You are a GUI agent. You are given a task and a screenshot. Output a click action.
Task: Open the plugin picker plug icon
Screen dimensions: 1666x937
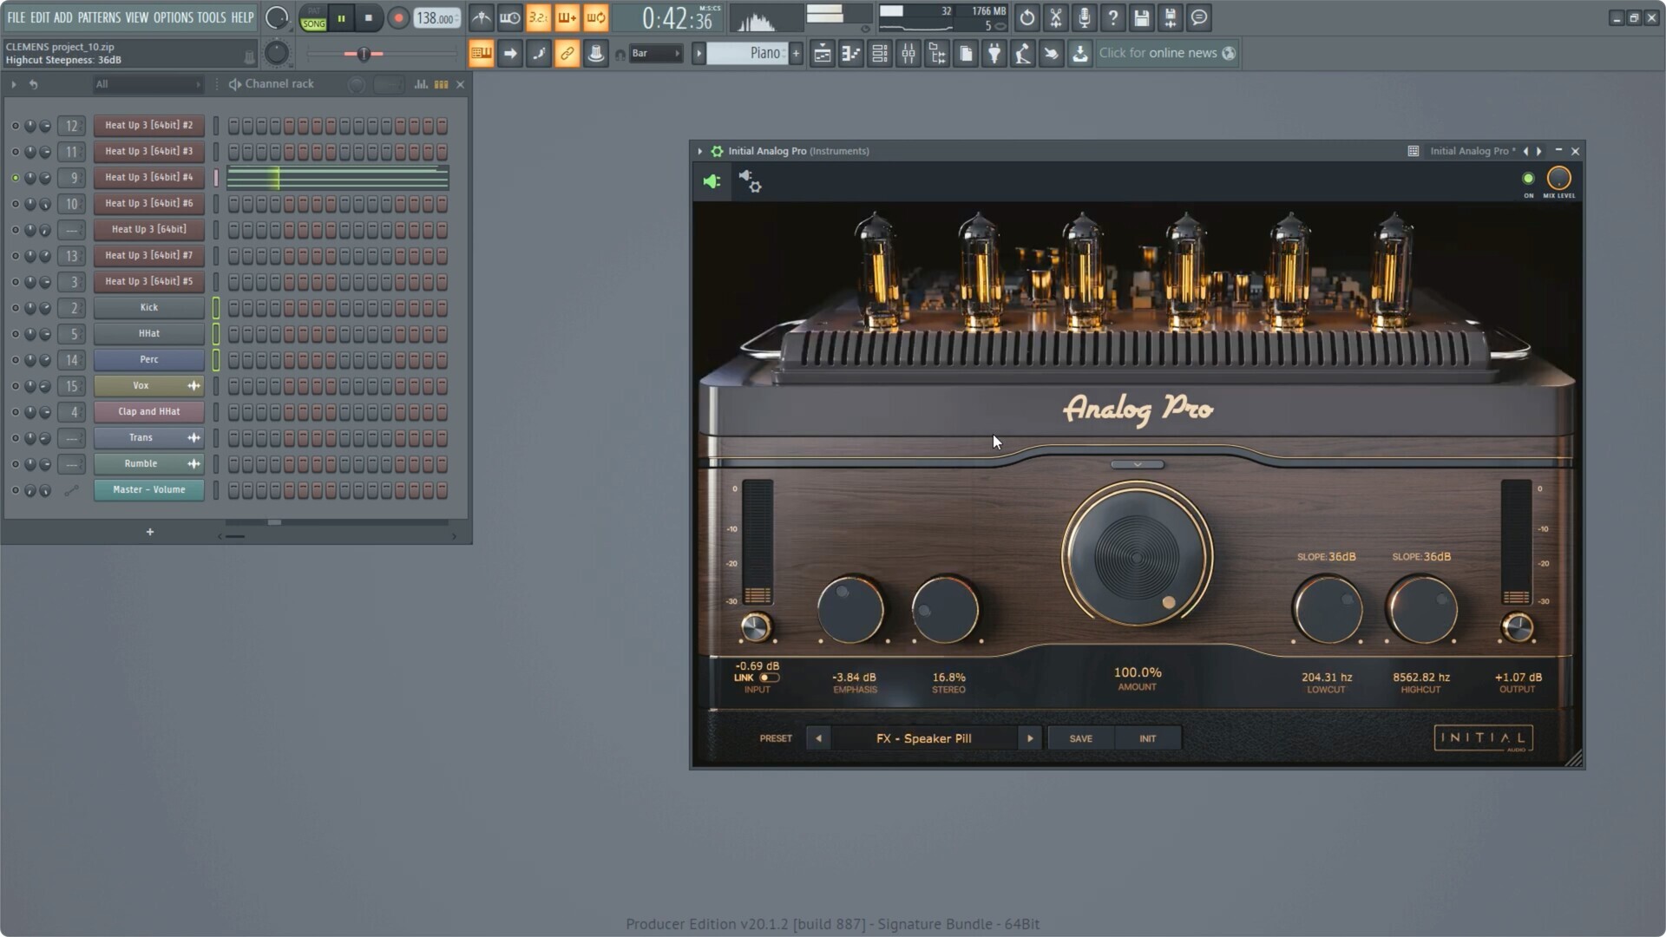click(994, 53)
